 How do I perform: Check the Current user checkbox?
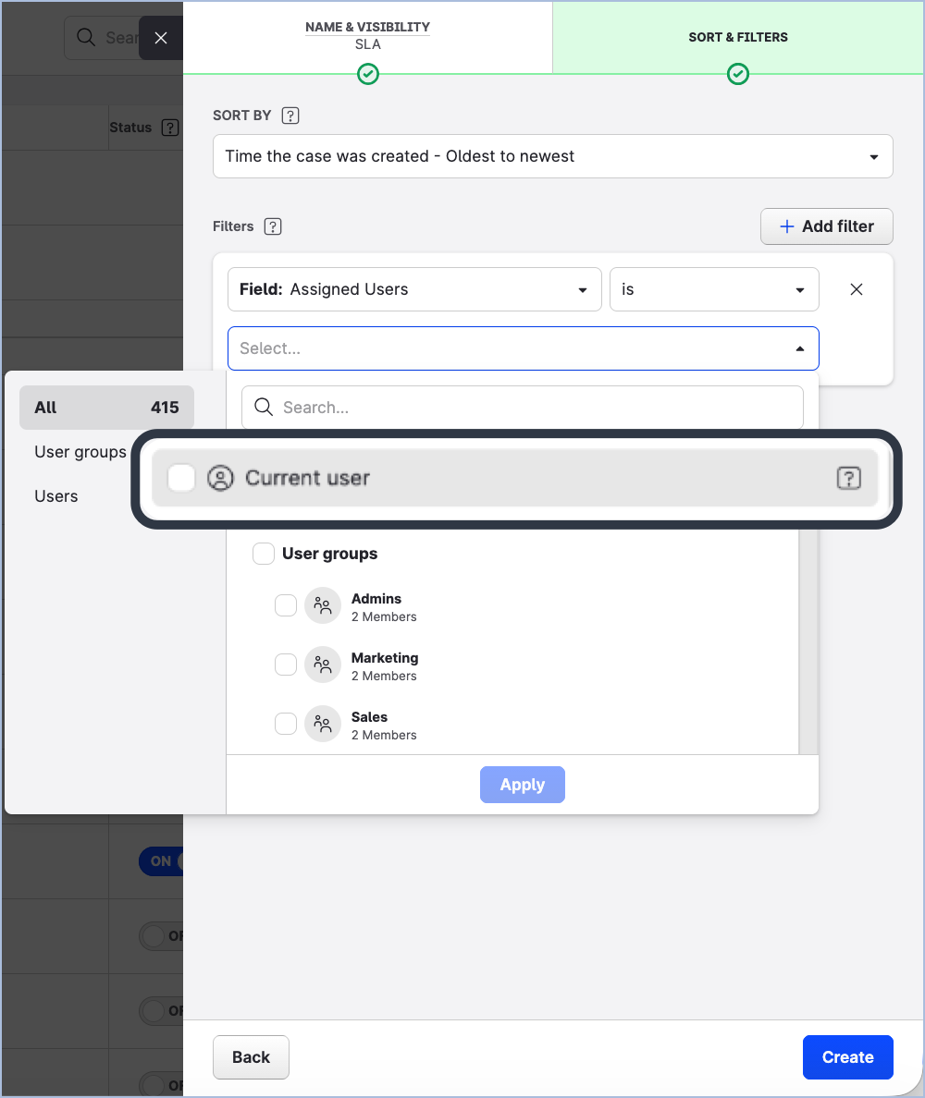click(x=181, y=478)
